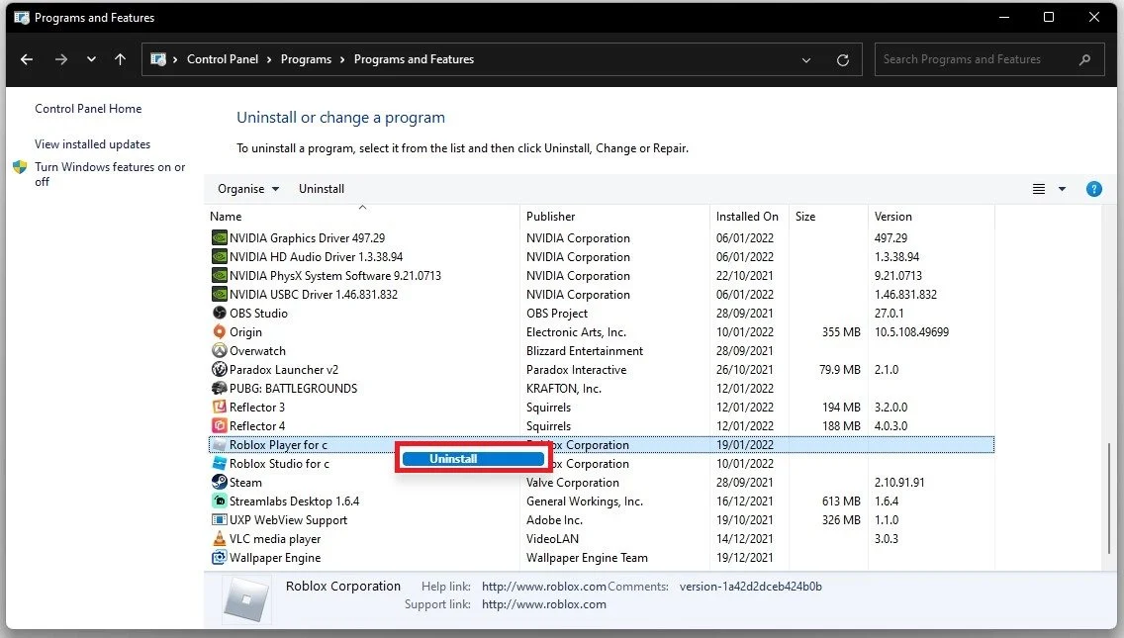Click the Roblox Studio icon

point(220,463)
